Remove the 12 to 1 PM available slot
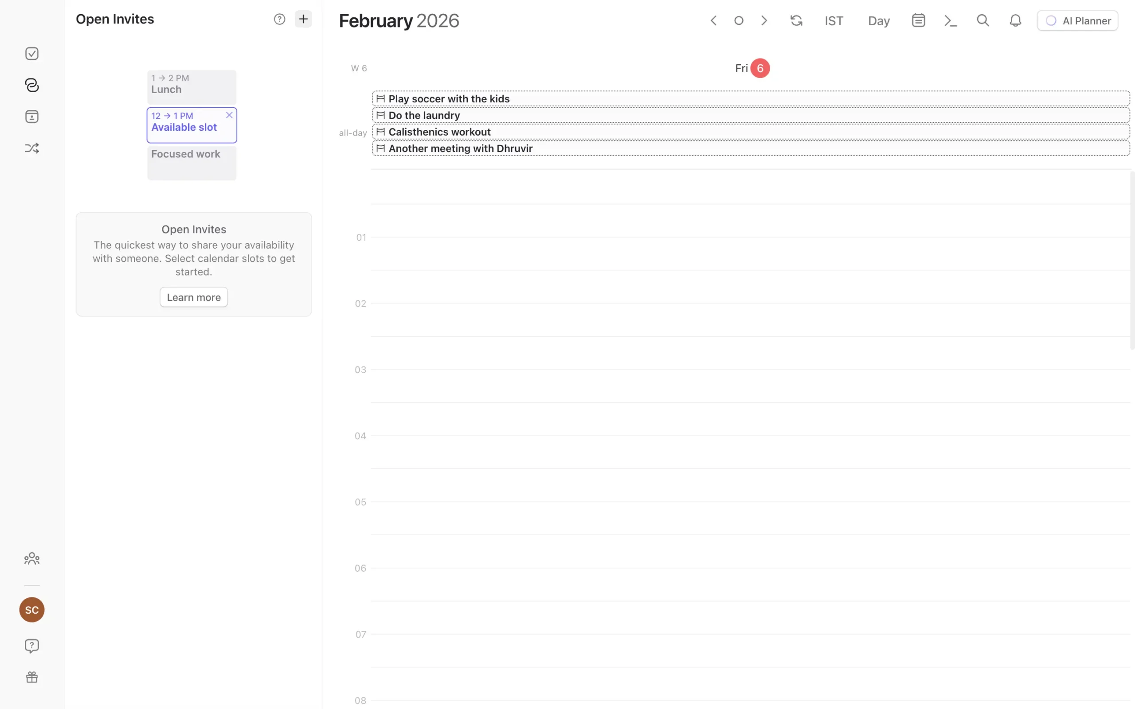 pos(229,115)
